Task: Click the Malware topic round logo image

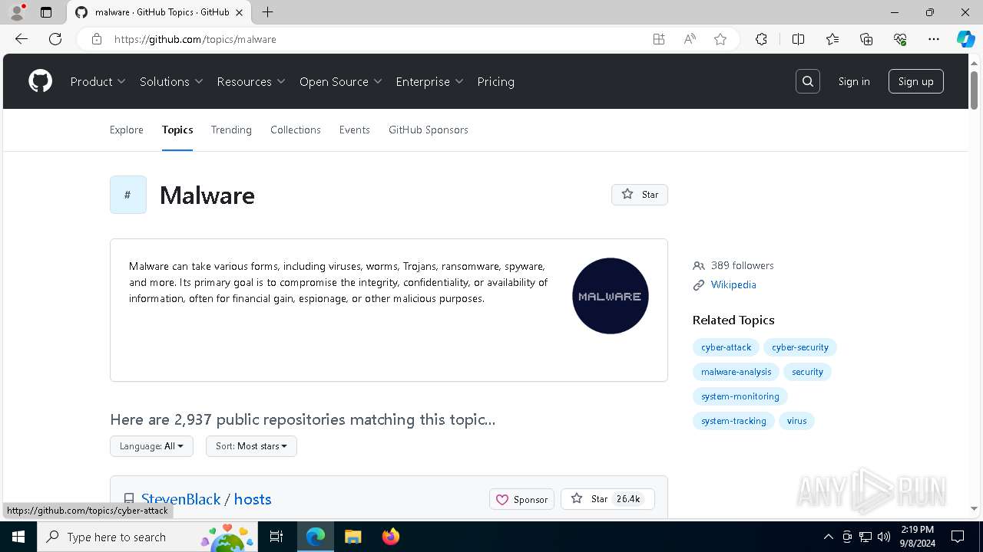Action: point(611,296)
